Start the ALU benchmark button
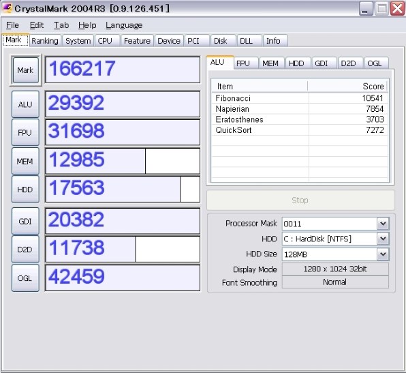 (x=25, y=104)
